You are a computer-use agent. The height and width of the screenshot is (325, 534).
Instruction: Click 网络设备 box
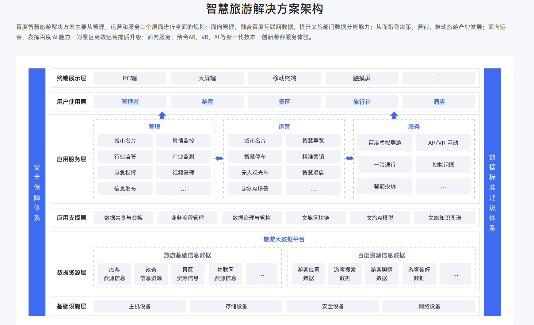pyautogui.click(x=429, y=306)
